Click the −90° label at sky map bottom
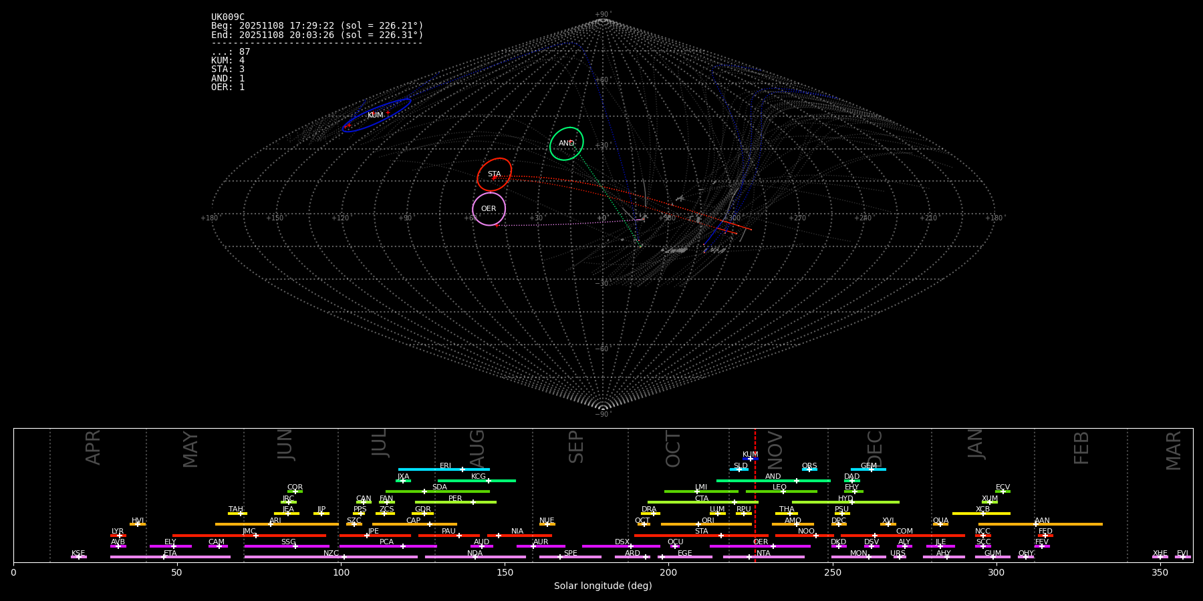This screenshot has width=1203, height=601. click(603, 414)
